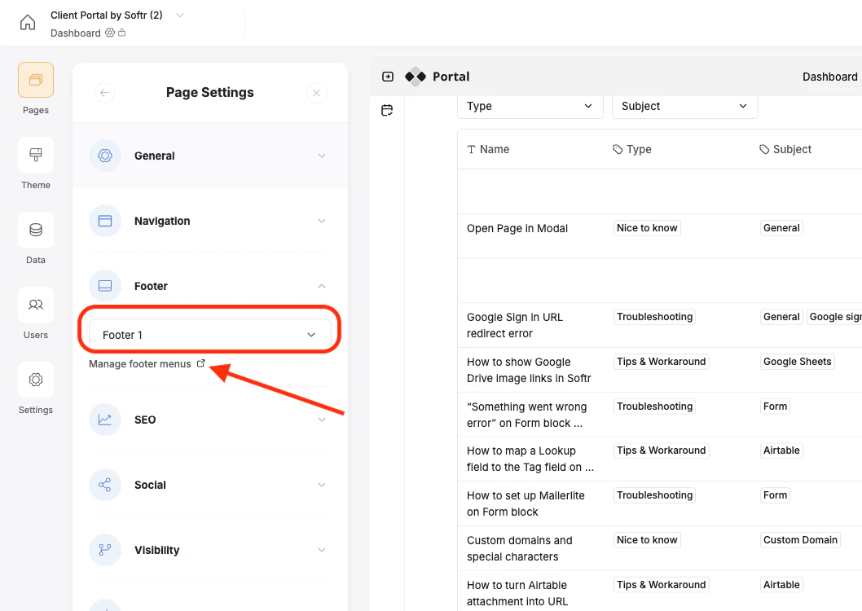
Task: Click the Dashboard page settings gear icon
Action: (110, 33)
